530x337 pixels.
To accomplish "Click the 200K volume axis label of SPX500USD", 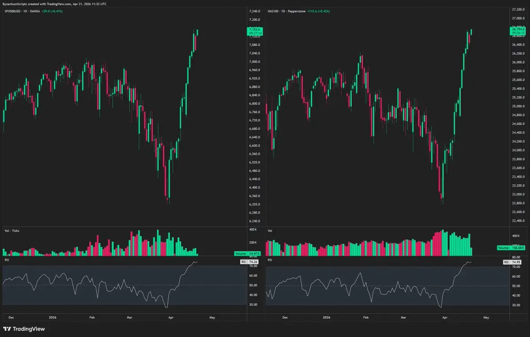I will click(254, 243).
